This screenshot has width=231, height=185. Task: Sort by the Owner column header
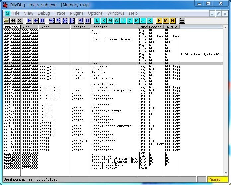pos(54,27)
